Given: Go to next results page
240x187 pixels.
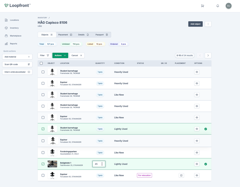Looking at the screenshot, I should coord(208,55).
